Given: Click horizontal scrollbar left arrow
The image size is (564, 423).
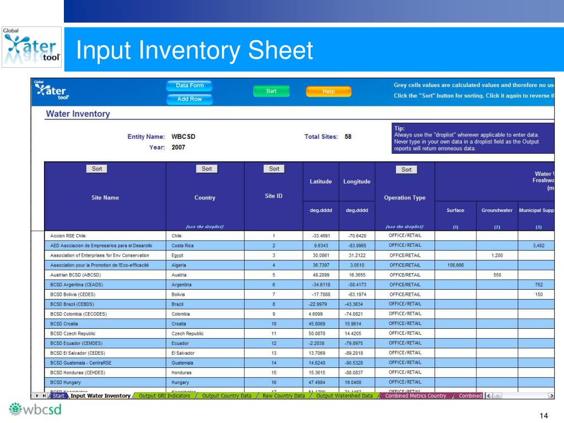Looking at the screenshot, I should pyautogui.click(x=489, y=395).
